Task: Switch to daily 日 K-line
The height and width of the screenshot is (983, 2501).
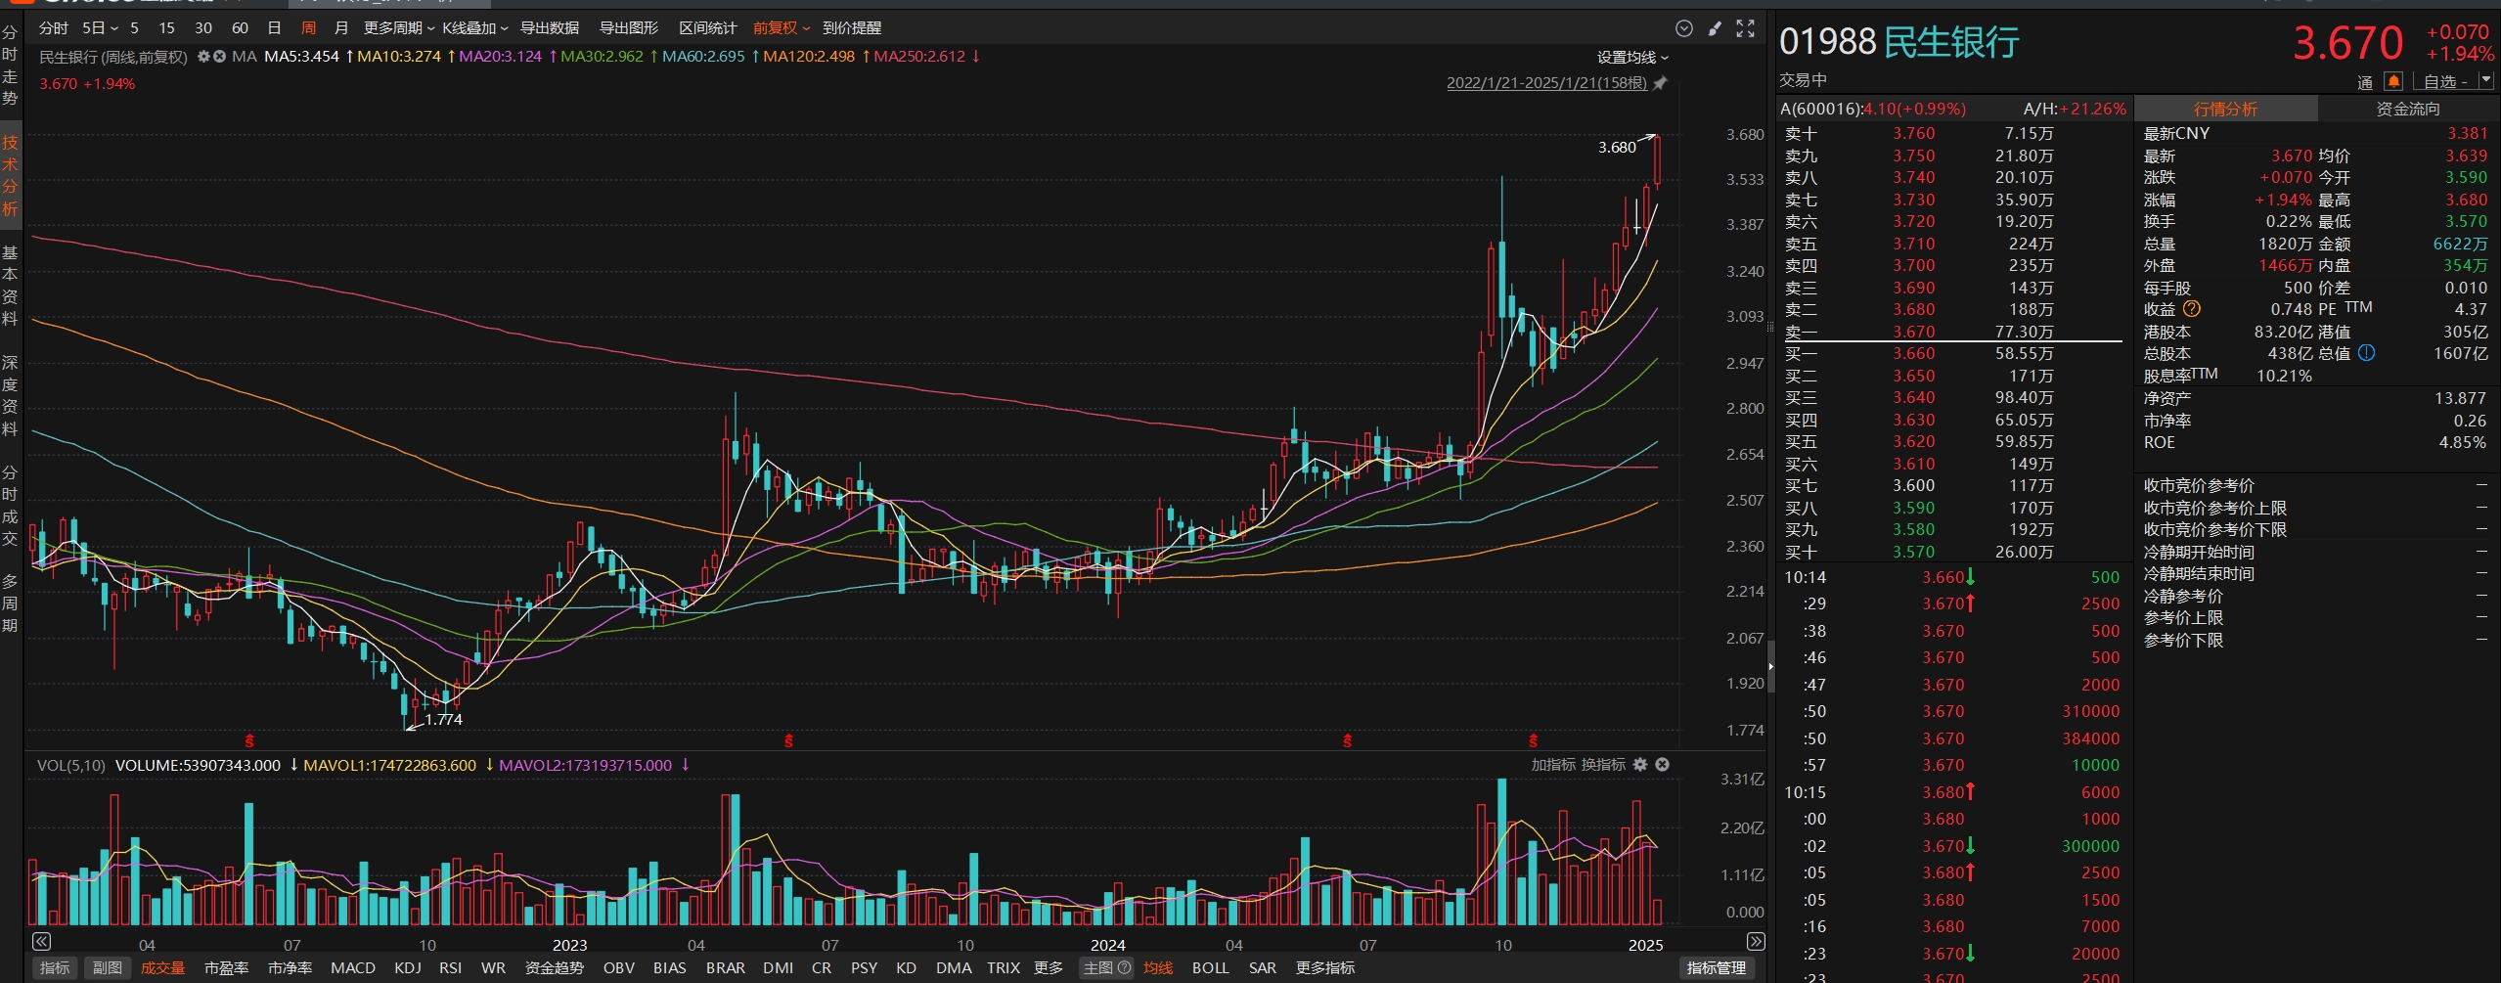Action: click(x=275, y=28)
